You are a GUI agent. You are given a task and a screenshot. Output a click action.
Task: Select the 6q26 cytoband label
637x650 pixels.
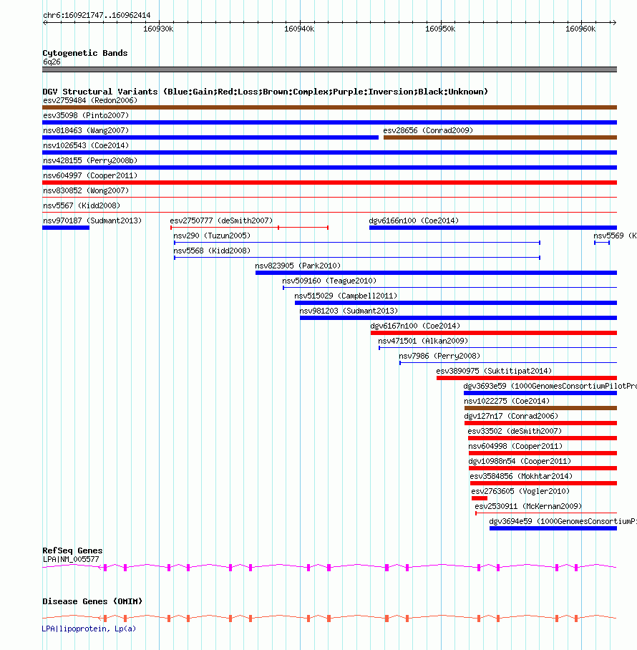pos(52,62)
